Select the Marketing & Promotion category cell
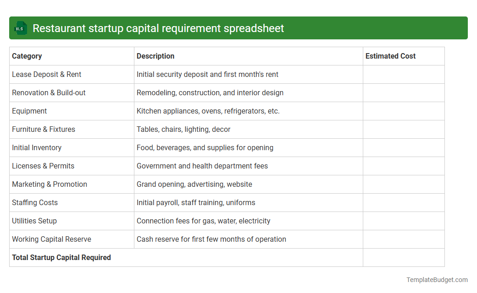This screenshot has height=293, width=477. [x=50, y=184]
